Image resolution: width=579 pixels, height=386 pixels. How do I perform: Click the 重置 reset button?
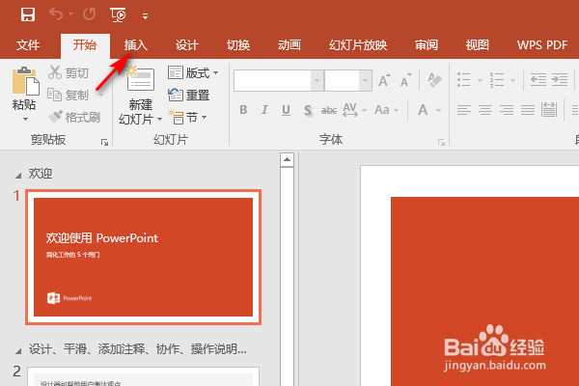pos(189,95)
